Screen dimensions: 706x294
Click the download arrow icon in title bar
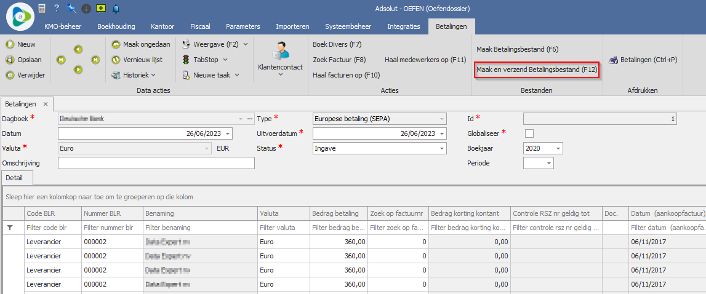tap(86, 8)
